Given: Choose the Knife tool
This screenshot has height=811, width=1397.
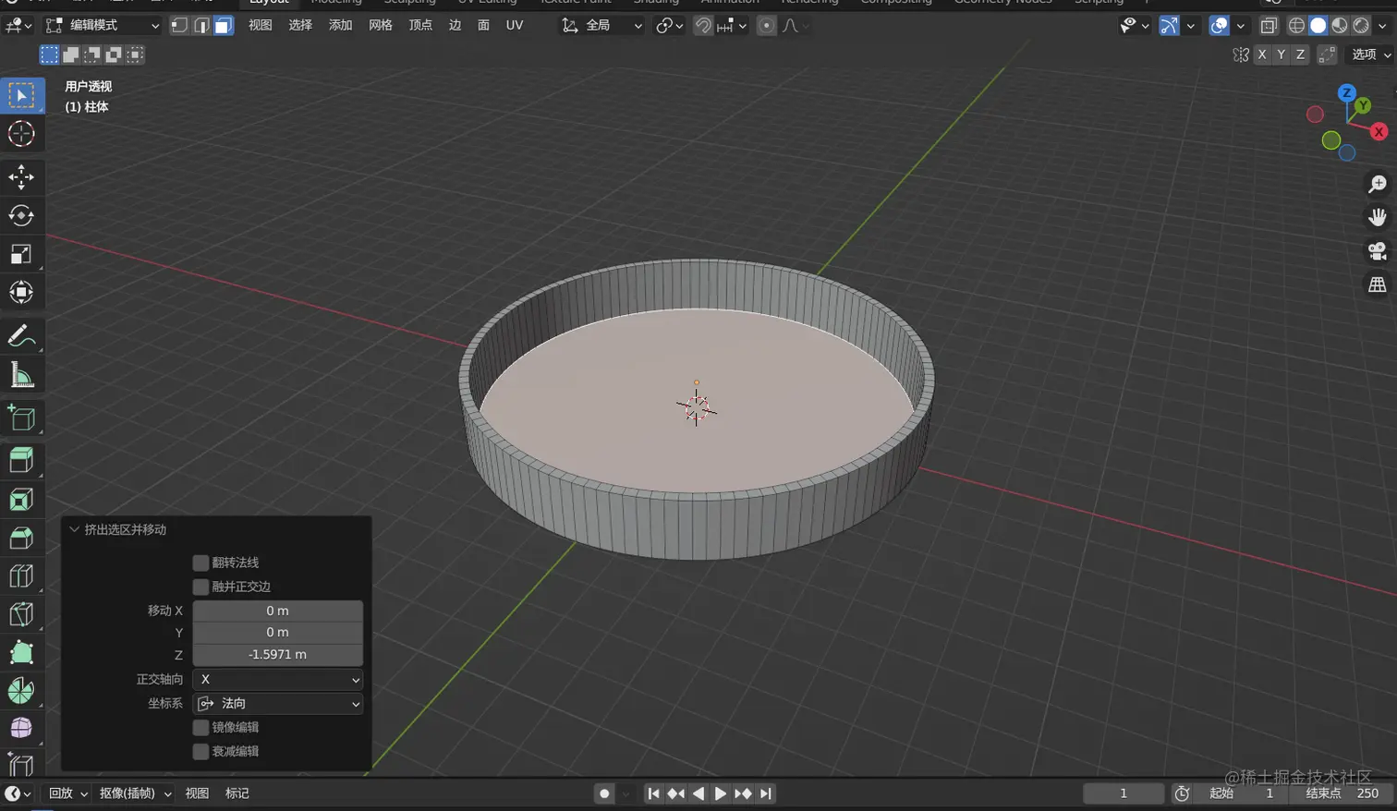Looking at the screenshot, I should click(x=21, y=614).
